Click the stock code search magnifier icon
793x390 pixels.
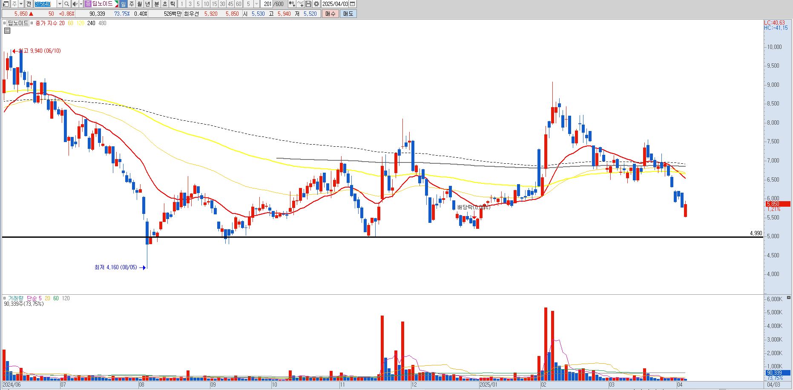point(67,4)
